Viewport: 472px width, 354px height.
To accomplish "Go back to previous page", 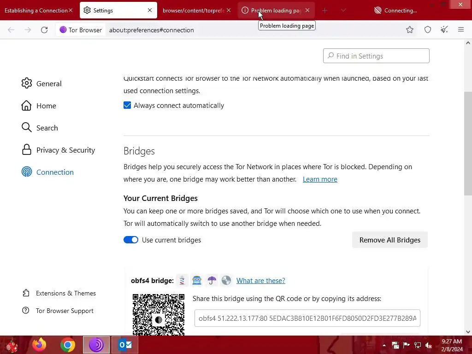I will pyautogui.click(x=11, y=30).
